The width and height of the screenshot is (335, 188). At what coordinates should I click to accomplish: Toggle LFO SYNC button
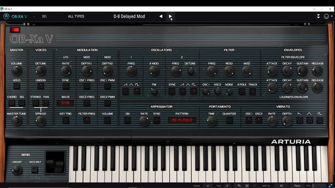[65, 86]
